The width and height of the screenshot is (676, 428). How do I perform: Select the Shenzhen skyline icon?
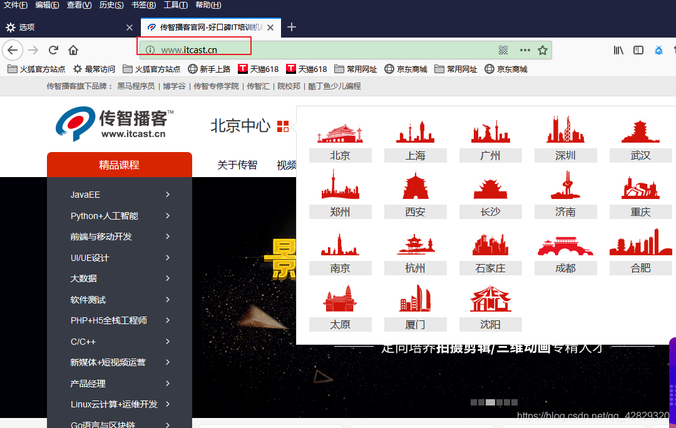pyautogui.click(x=565, y=129)
